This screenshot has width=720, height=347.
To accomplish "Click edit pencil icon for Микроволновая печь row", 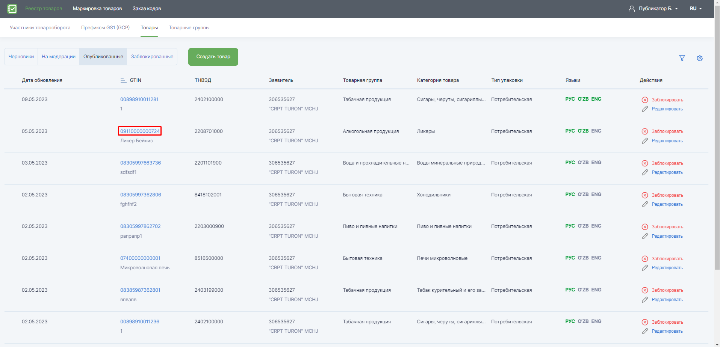I will click(645, 268).
